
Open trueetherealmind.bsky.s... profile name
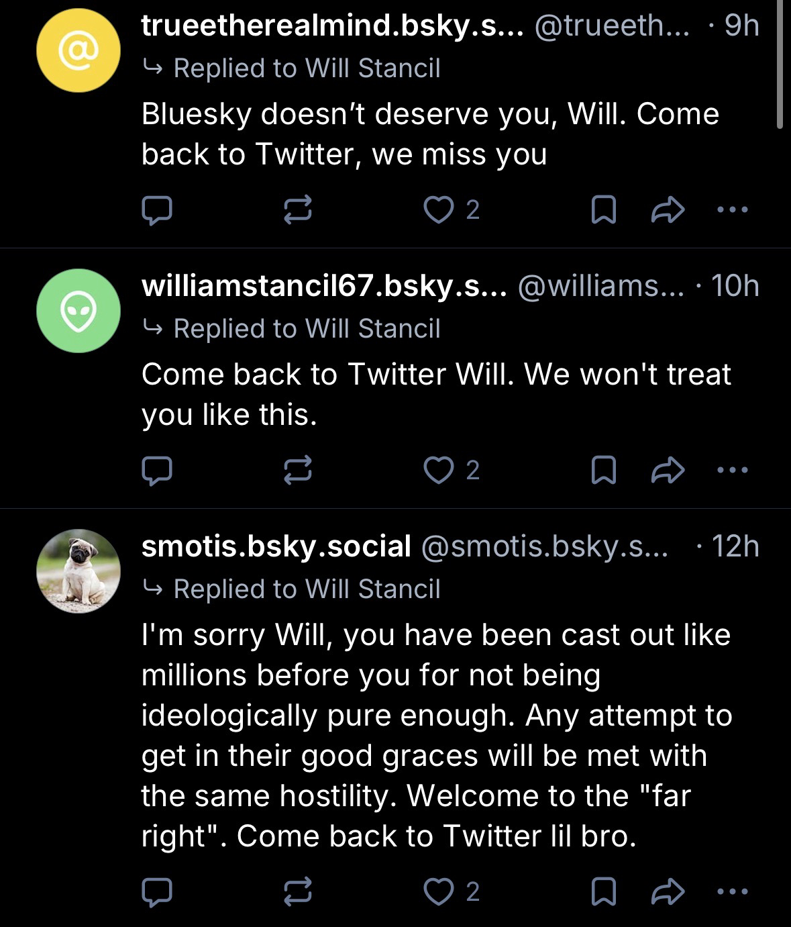pyautogui.click(x=333, y=26)
